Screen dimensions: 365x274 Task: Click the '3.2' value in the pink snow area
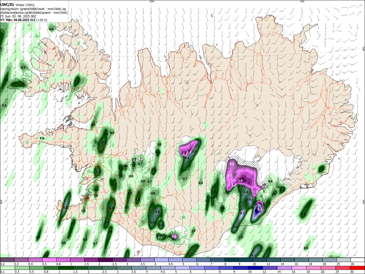pos(194,151)
